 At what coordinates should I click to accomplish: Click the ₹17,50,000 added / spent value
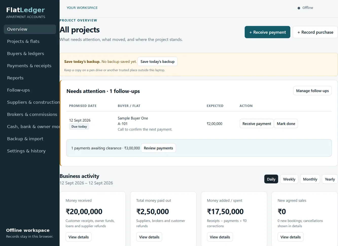pos(225,212)
